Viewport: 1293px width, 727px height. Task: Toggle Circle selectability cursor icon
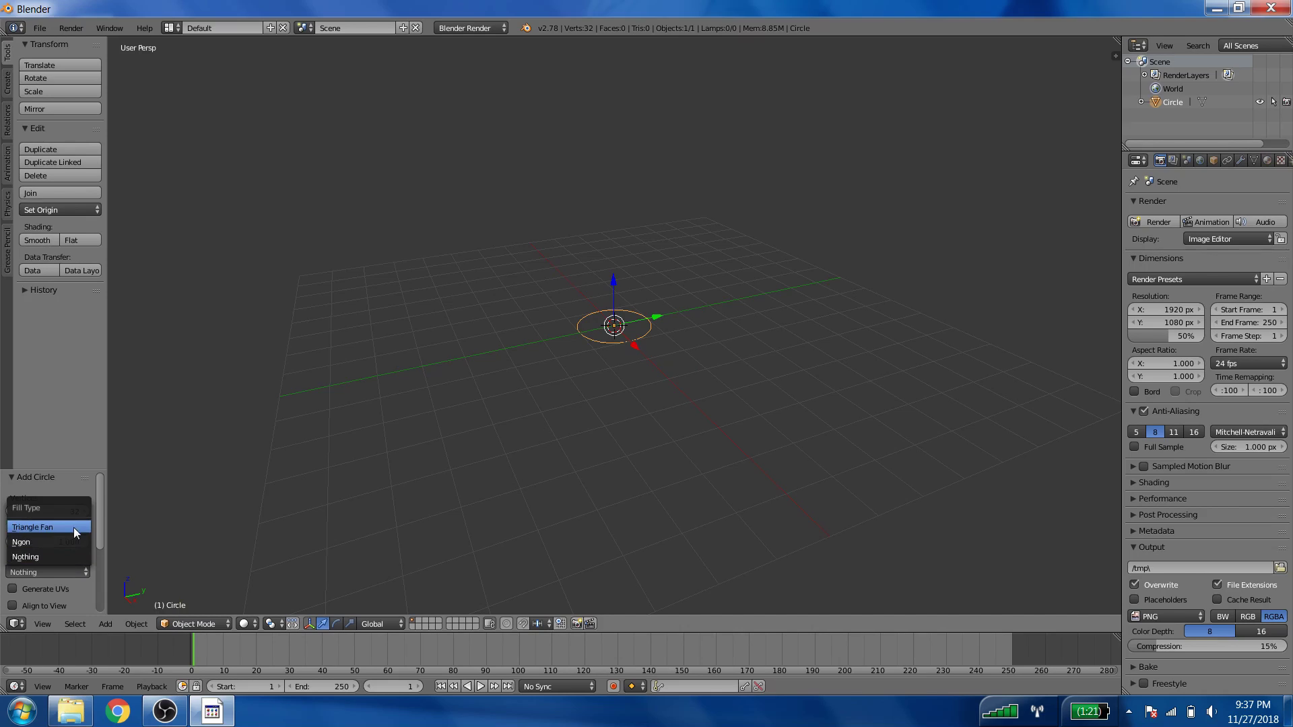[1273, 102]
